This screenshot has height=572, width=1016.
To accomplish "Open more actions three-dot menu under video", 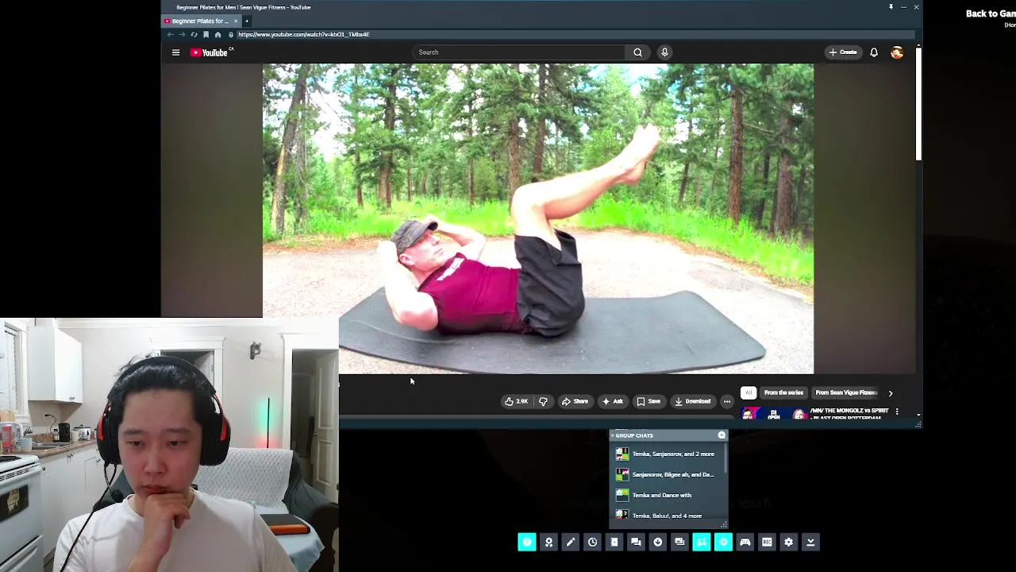I will coord(727,401).
